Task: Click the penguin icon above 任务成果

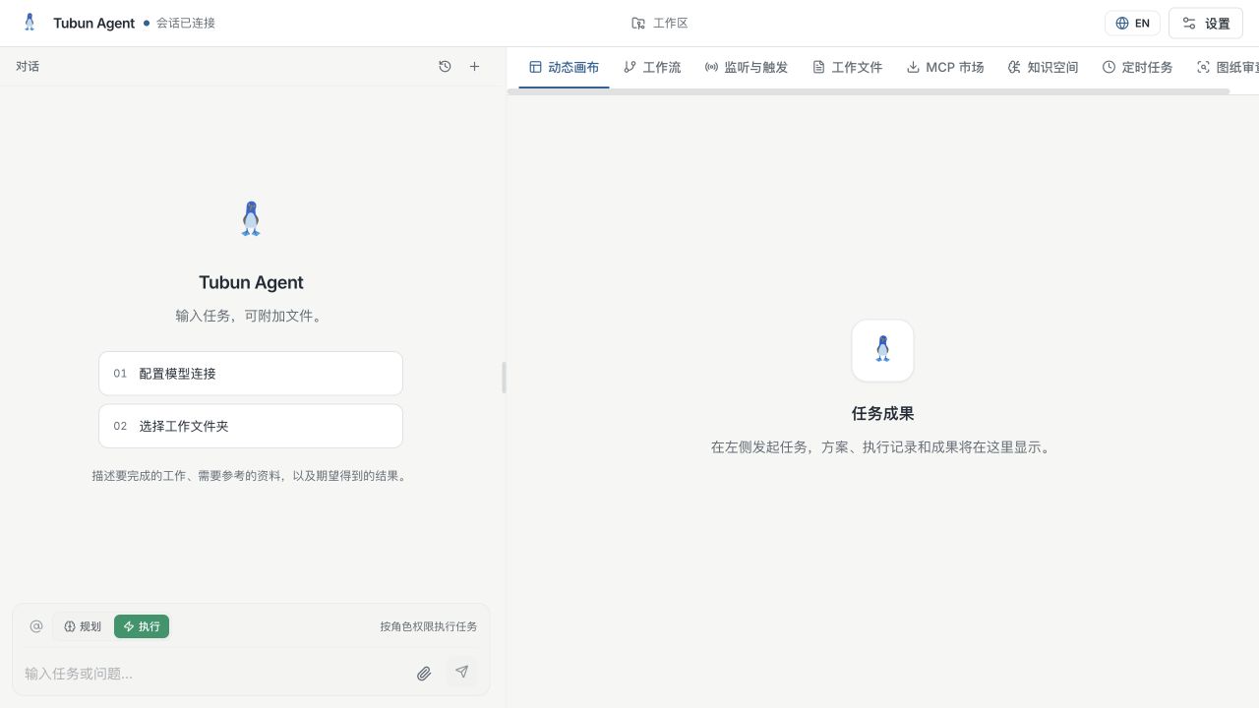Action: tap(882, 350)
